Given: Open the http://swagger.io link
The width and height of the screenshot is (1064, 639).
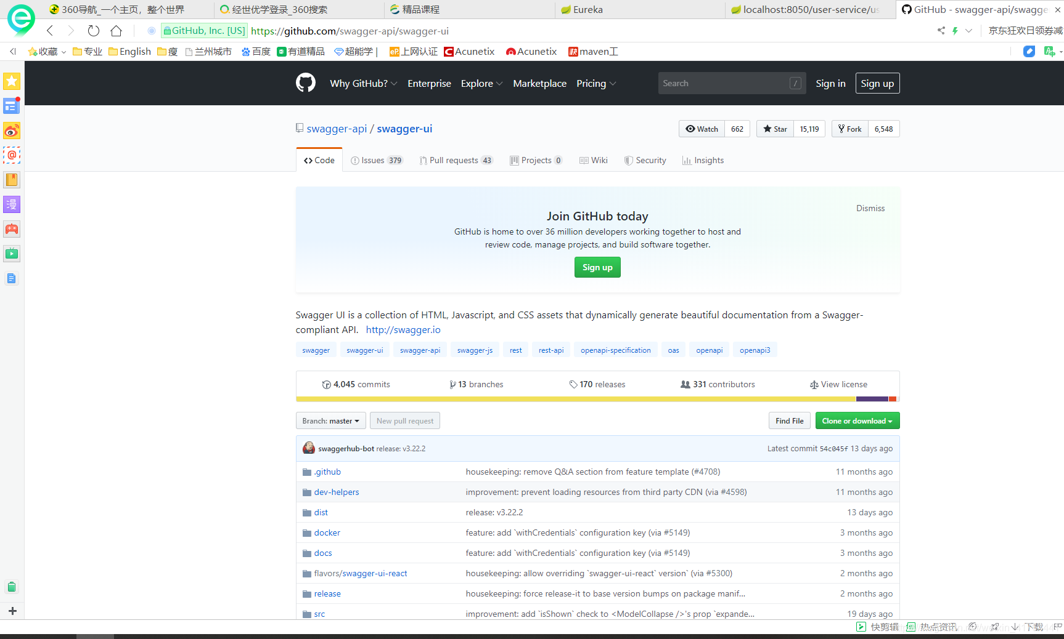Looking at the screenshot, I should point(403,330).
